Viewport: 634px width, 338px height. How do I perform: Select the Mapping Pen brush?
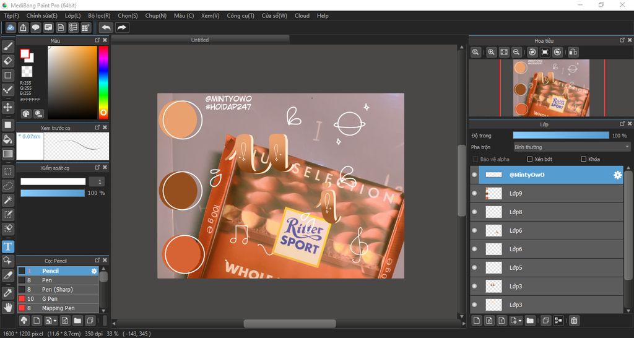pyautogui.click(x=58, y=308)
